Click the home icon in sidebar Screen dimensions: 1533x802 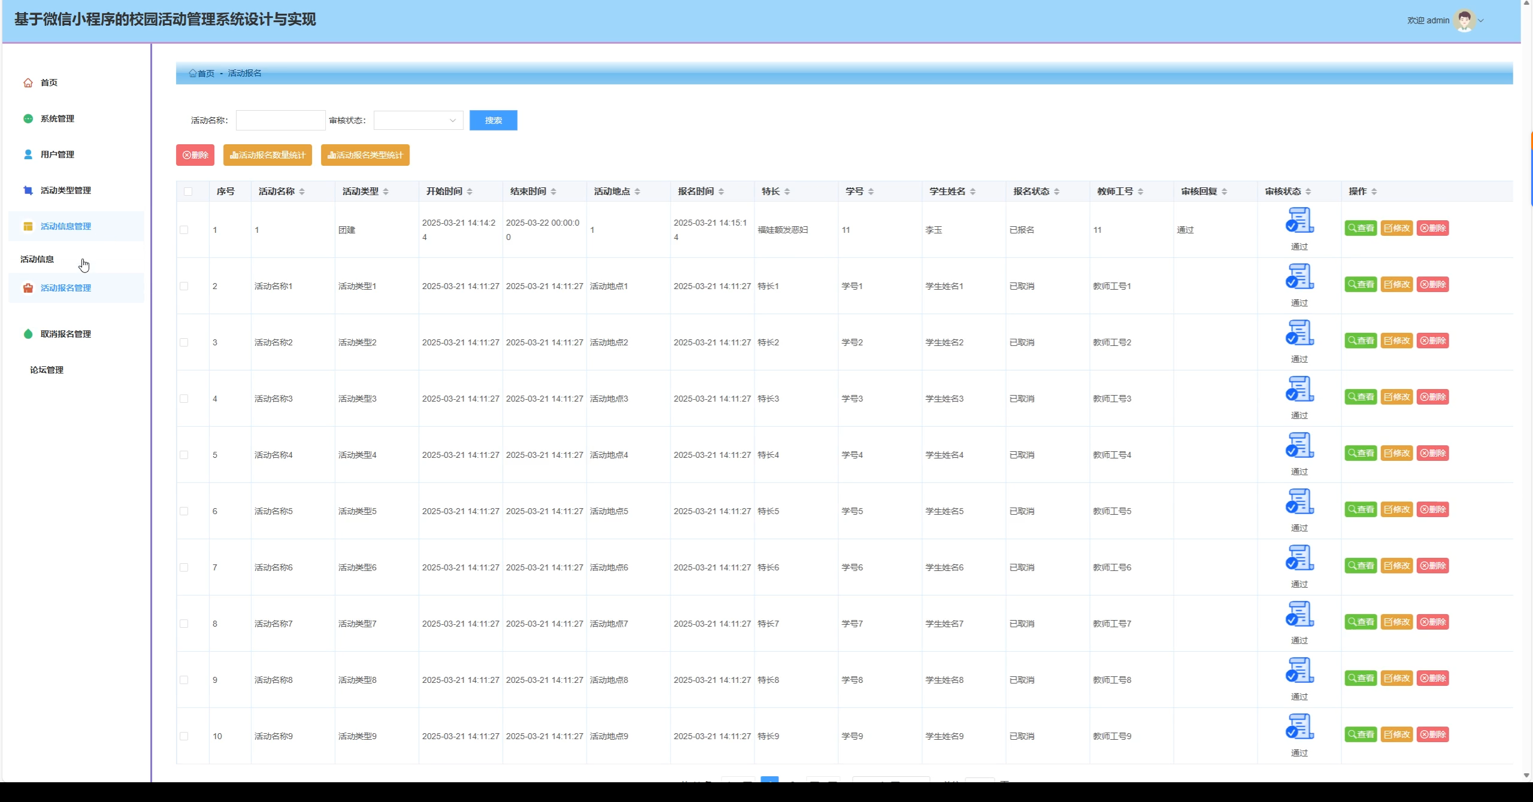28,83
